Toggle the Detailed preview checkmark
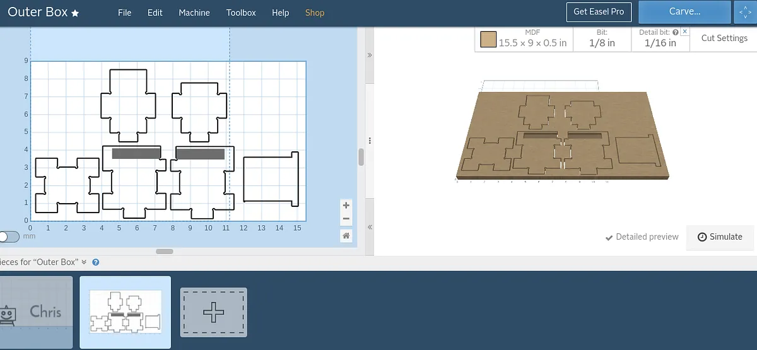This screenshot has height=350, width=757. [609, 237]
